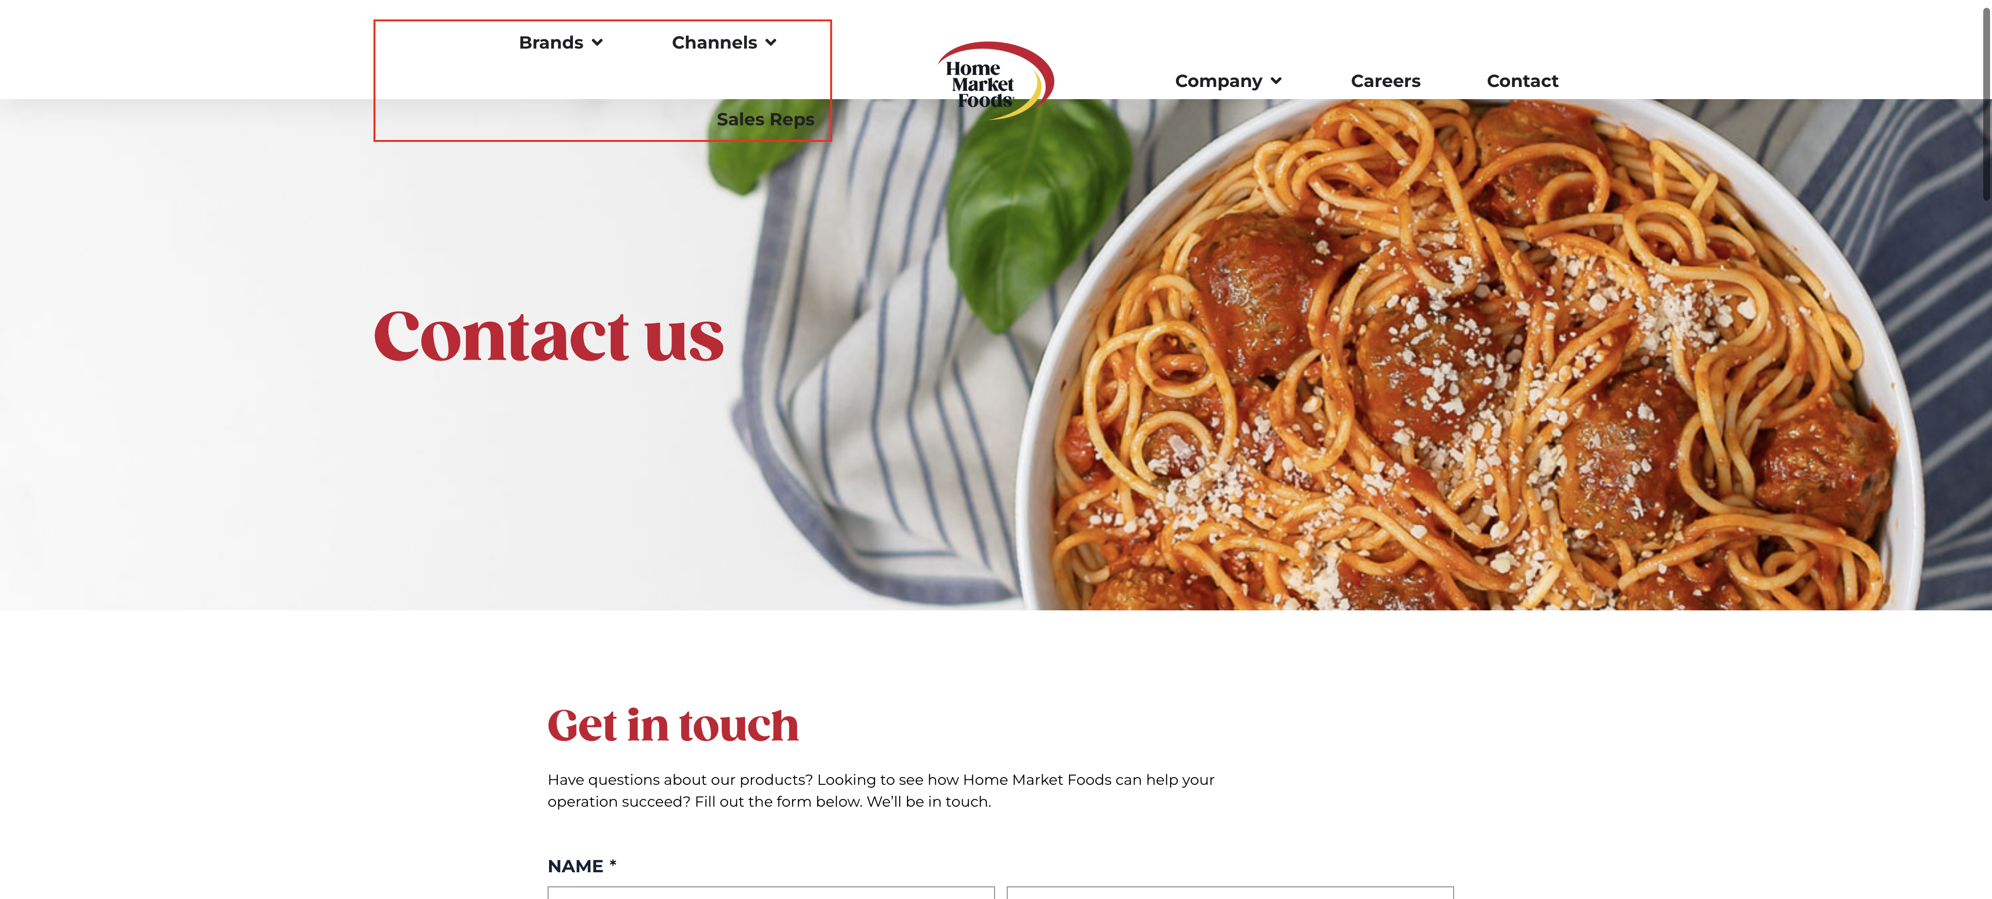The width and height of the screenshot is (1992, 899).
Task: Expand the Company dropdown chevron
Action: 1276,81
